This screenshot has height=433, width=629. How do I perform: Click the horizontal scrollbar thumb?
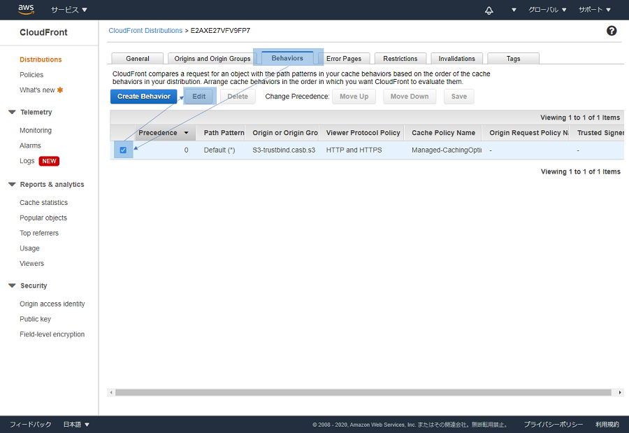[x=363, y=392]
